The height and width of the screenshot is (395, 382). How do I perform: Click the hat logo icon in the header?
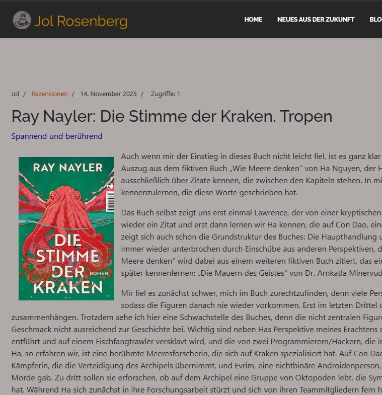coord(22,20)
